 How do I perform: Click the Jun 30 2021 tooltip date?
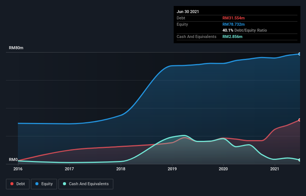point(188,12)
